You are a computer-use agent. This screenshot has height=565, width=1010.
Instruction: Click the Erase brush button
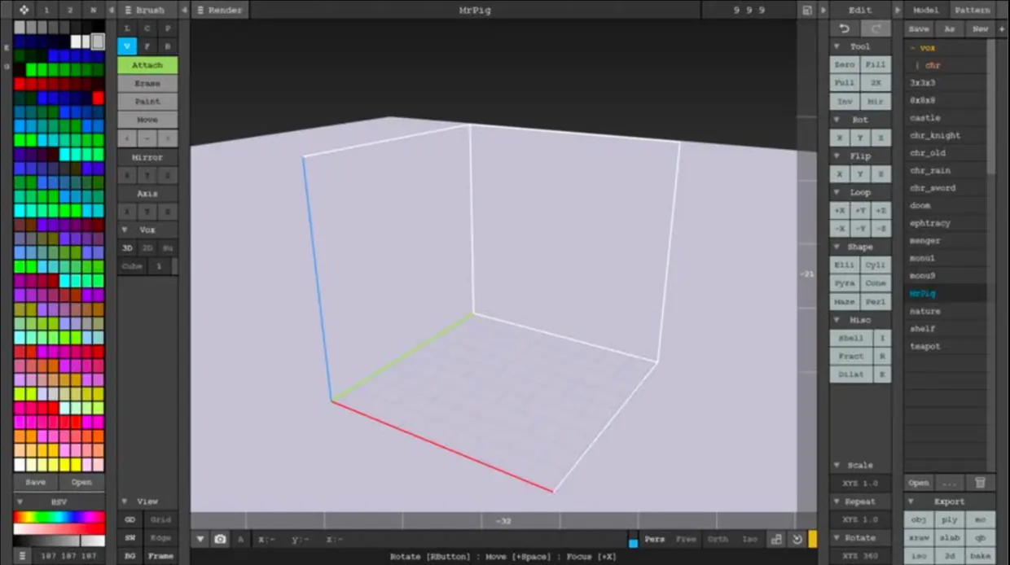(x=147, y=83)
